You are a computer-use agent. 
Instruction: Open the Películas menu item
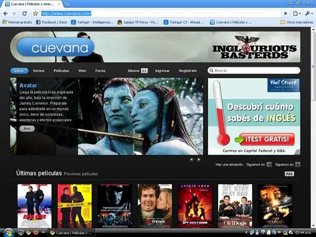point(61,71)
